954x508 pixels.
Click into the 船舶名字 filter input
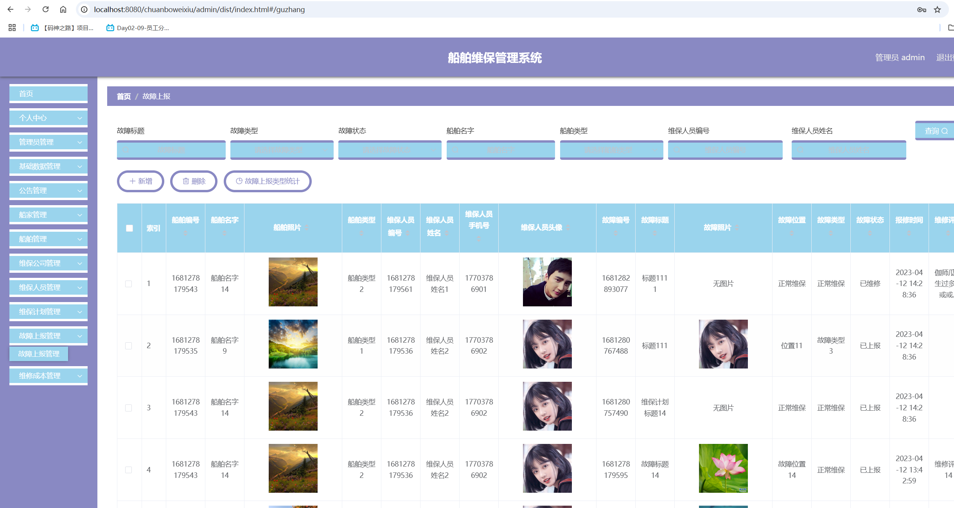point(501,150)
